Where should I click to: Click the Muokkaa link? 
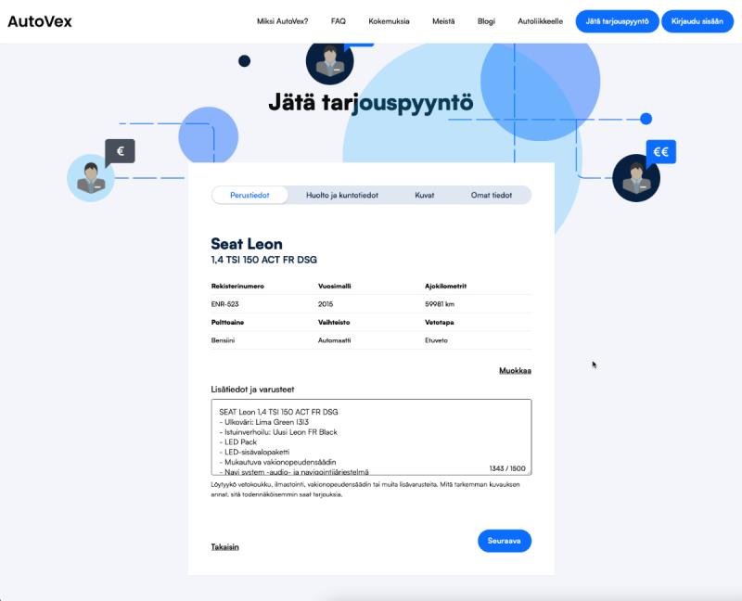tap(515, 370)
